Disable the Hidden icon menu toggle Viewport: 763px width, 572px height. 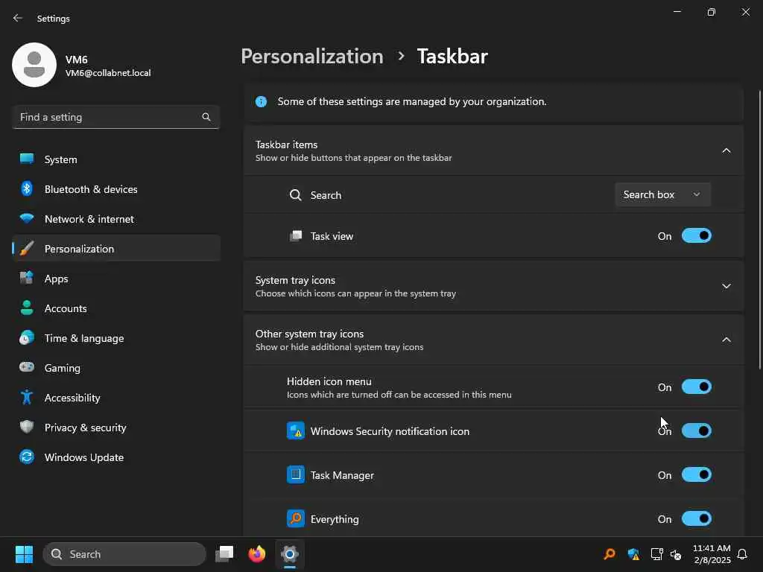(696, 387)
